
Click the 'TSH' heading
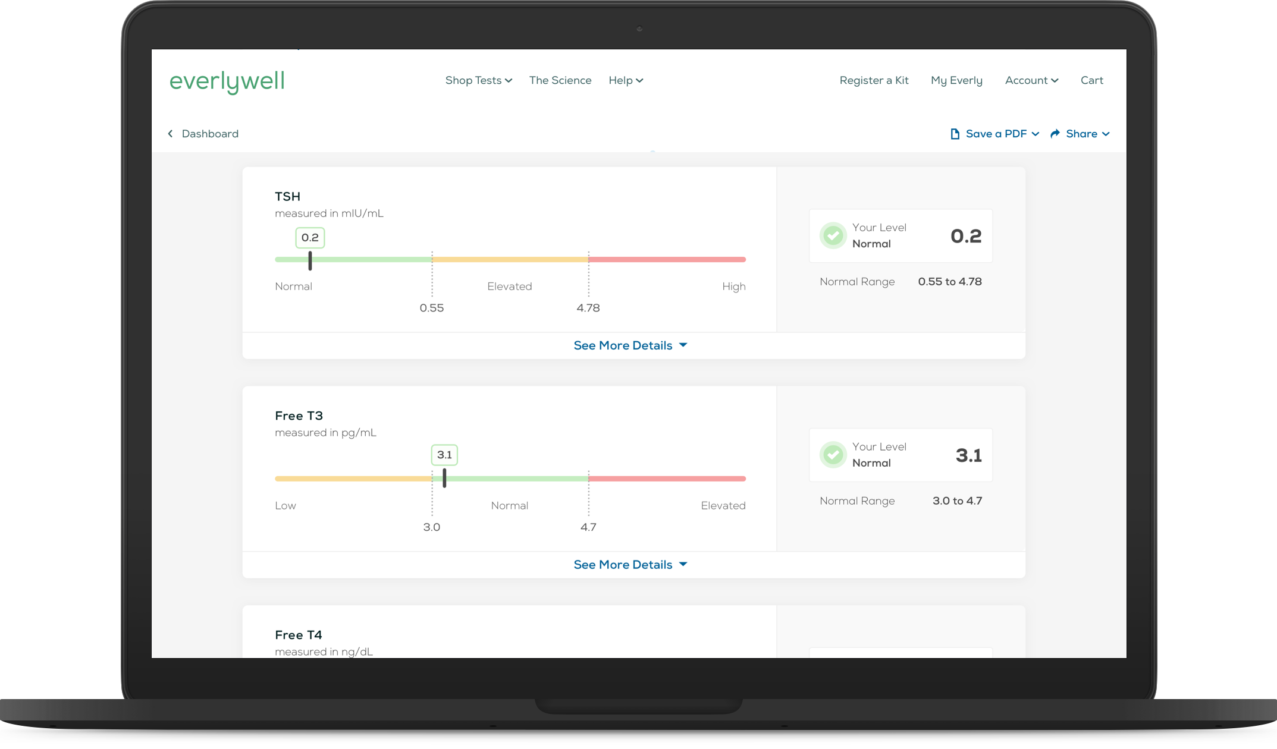coord(287,197)
